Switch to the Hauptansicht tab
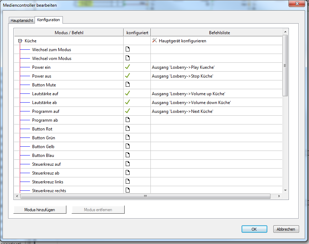This screenshot has height=244, width=309. 22,20
